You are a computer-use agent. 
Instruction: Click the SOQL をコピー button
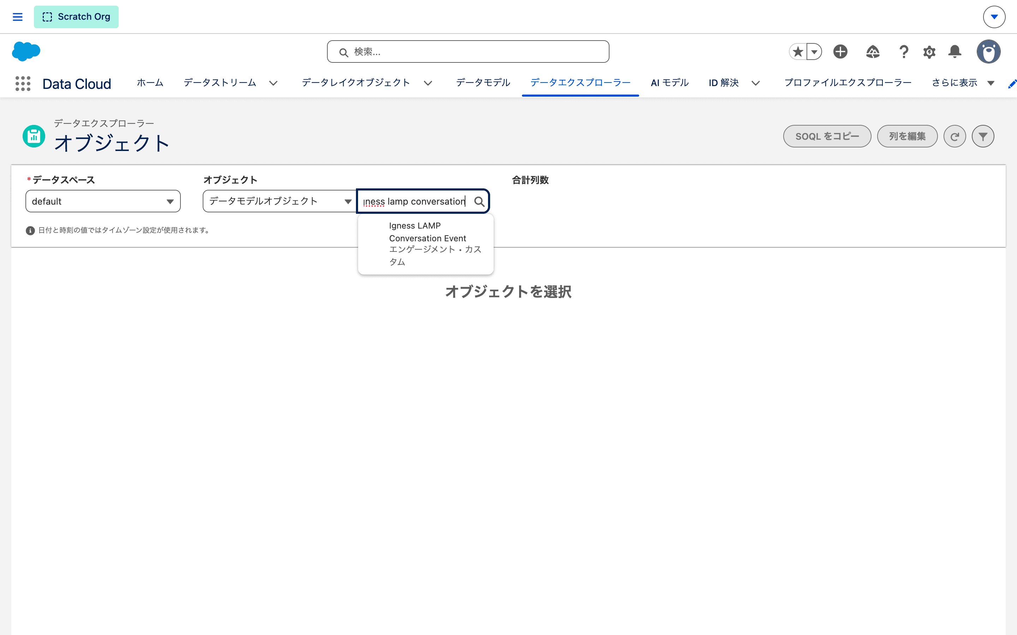tap(827, 136)
